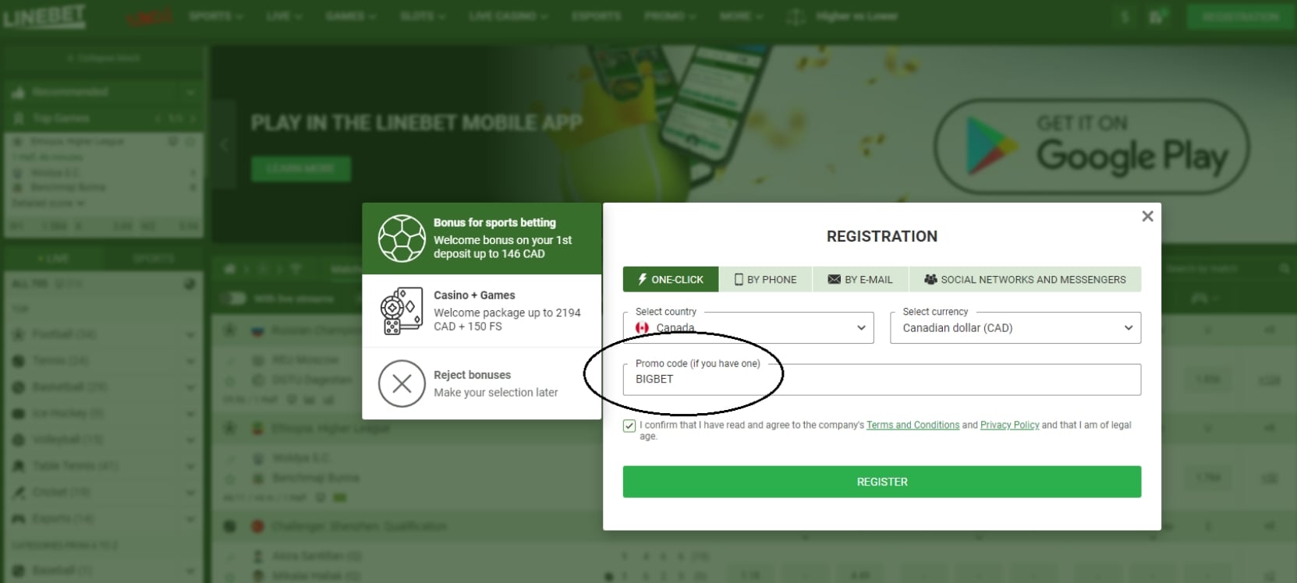
Task: Open the Select currency dropdown
Action: (1015, 327)
